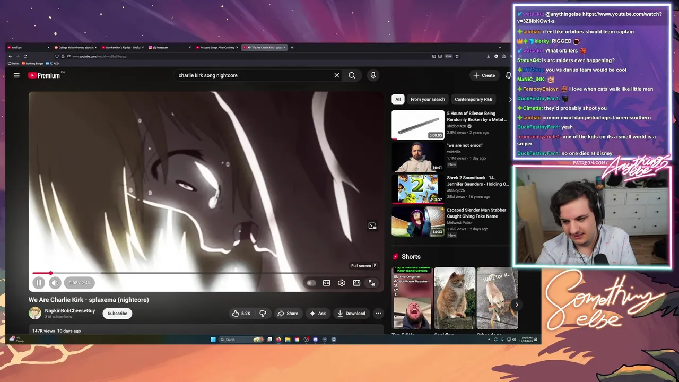This screenshot has height=382, width=679.
Task: Select the 'All' filter chip
Action: coord(398,99)
